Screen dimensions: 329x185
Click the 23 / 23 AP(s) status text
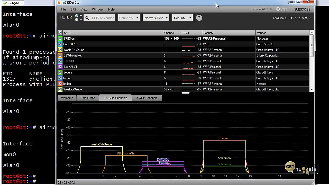click(67, 183)
